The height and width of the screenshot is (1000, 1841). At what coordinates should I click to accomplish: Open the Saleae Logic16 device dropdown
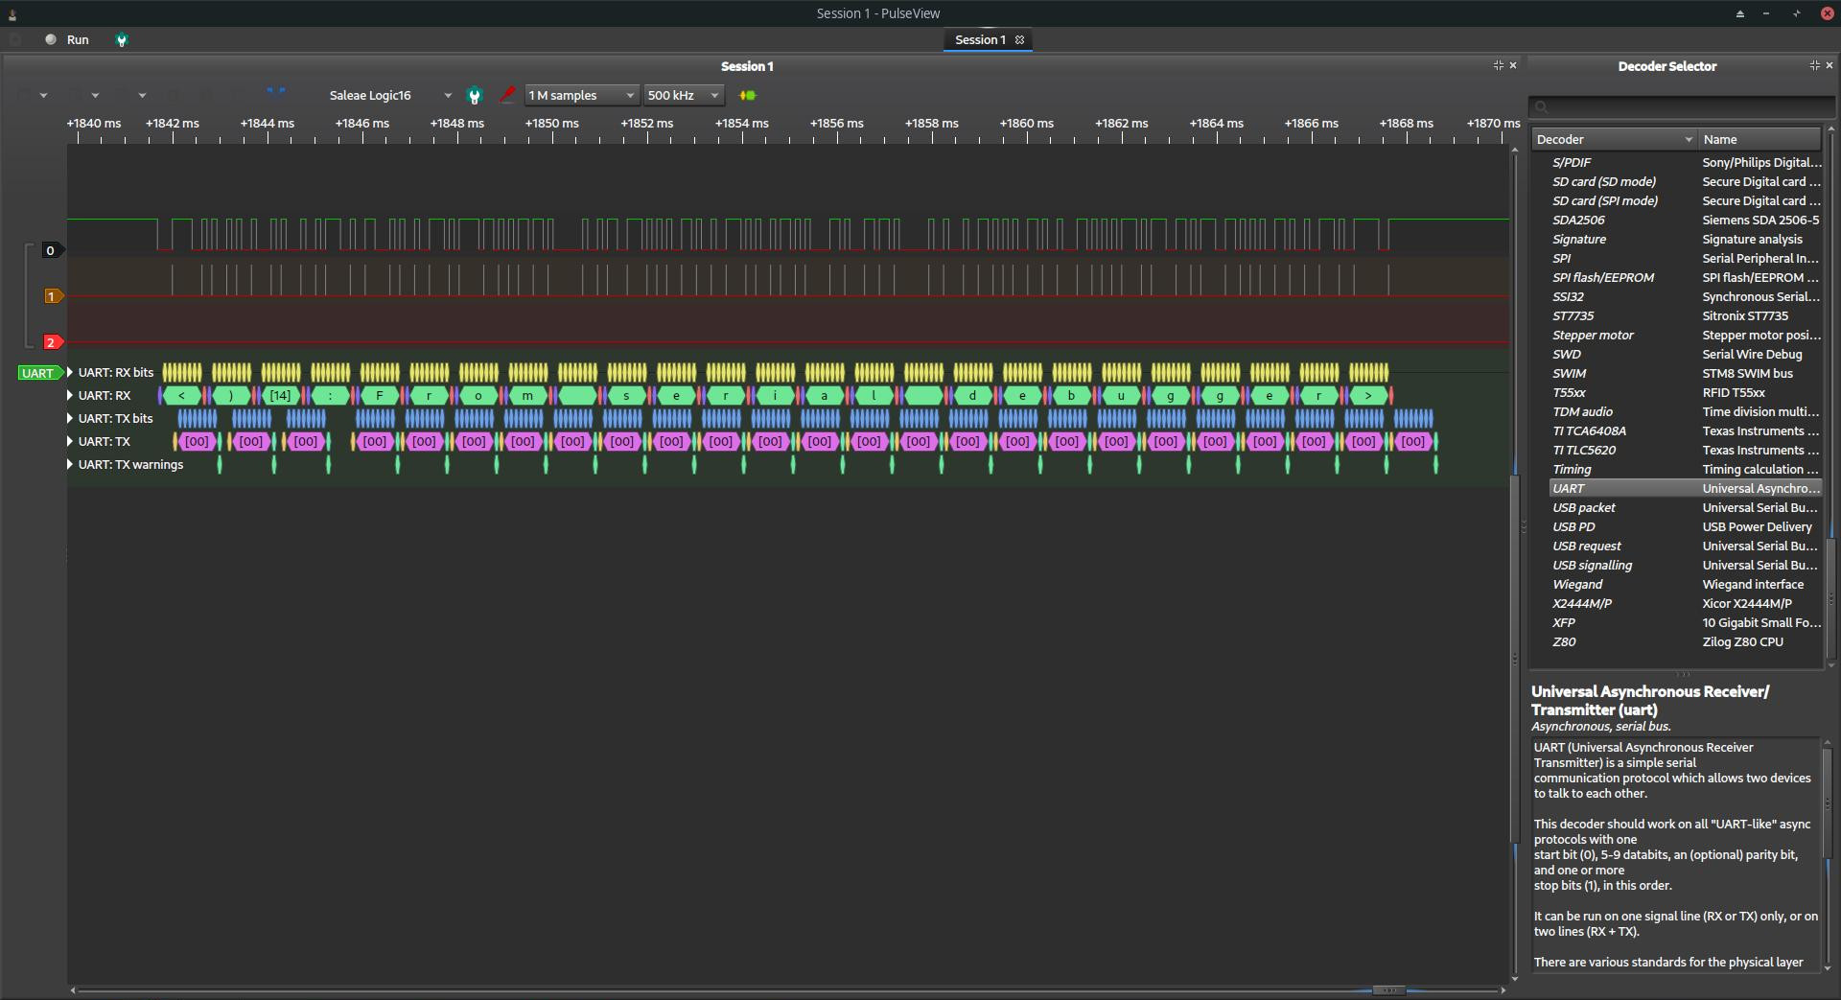(389, 95)
